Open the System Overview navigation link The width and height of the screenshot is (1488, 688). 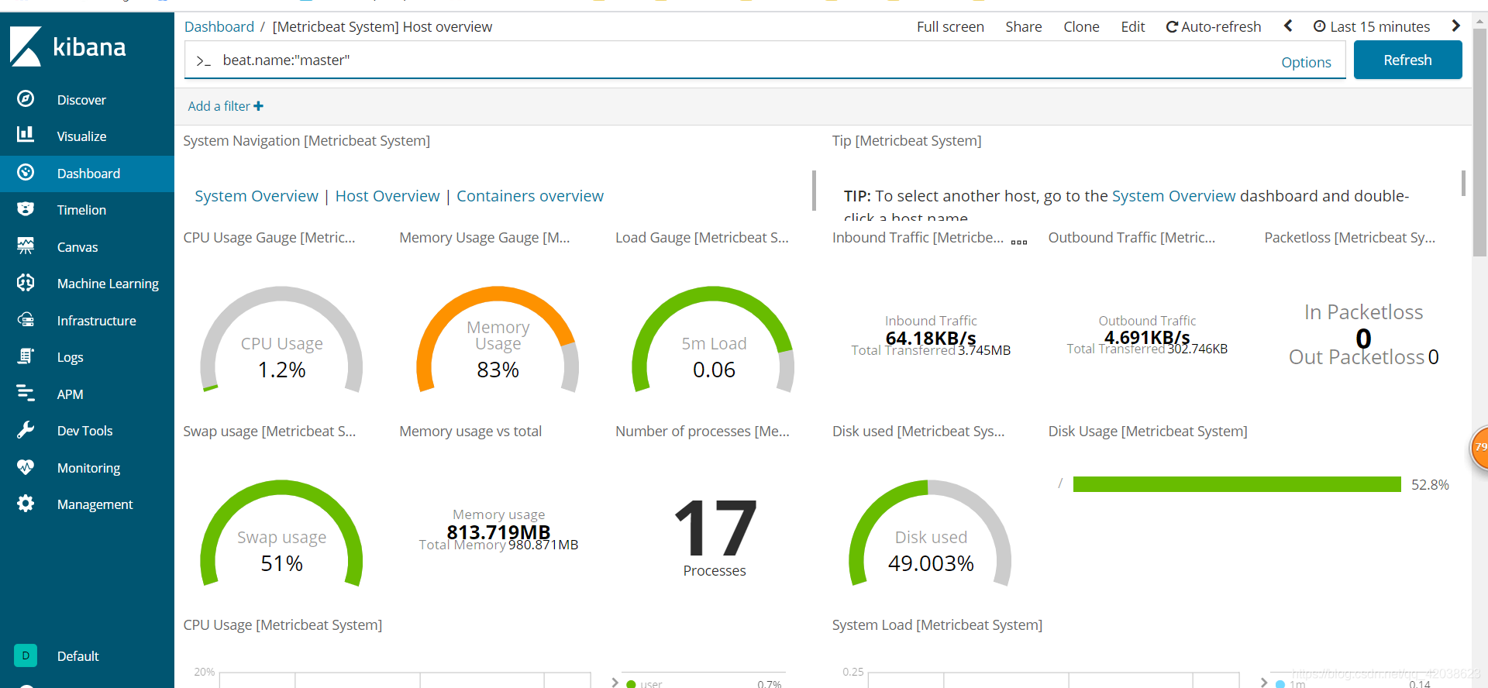coord(257,196)
